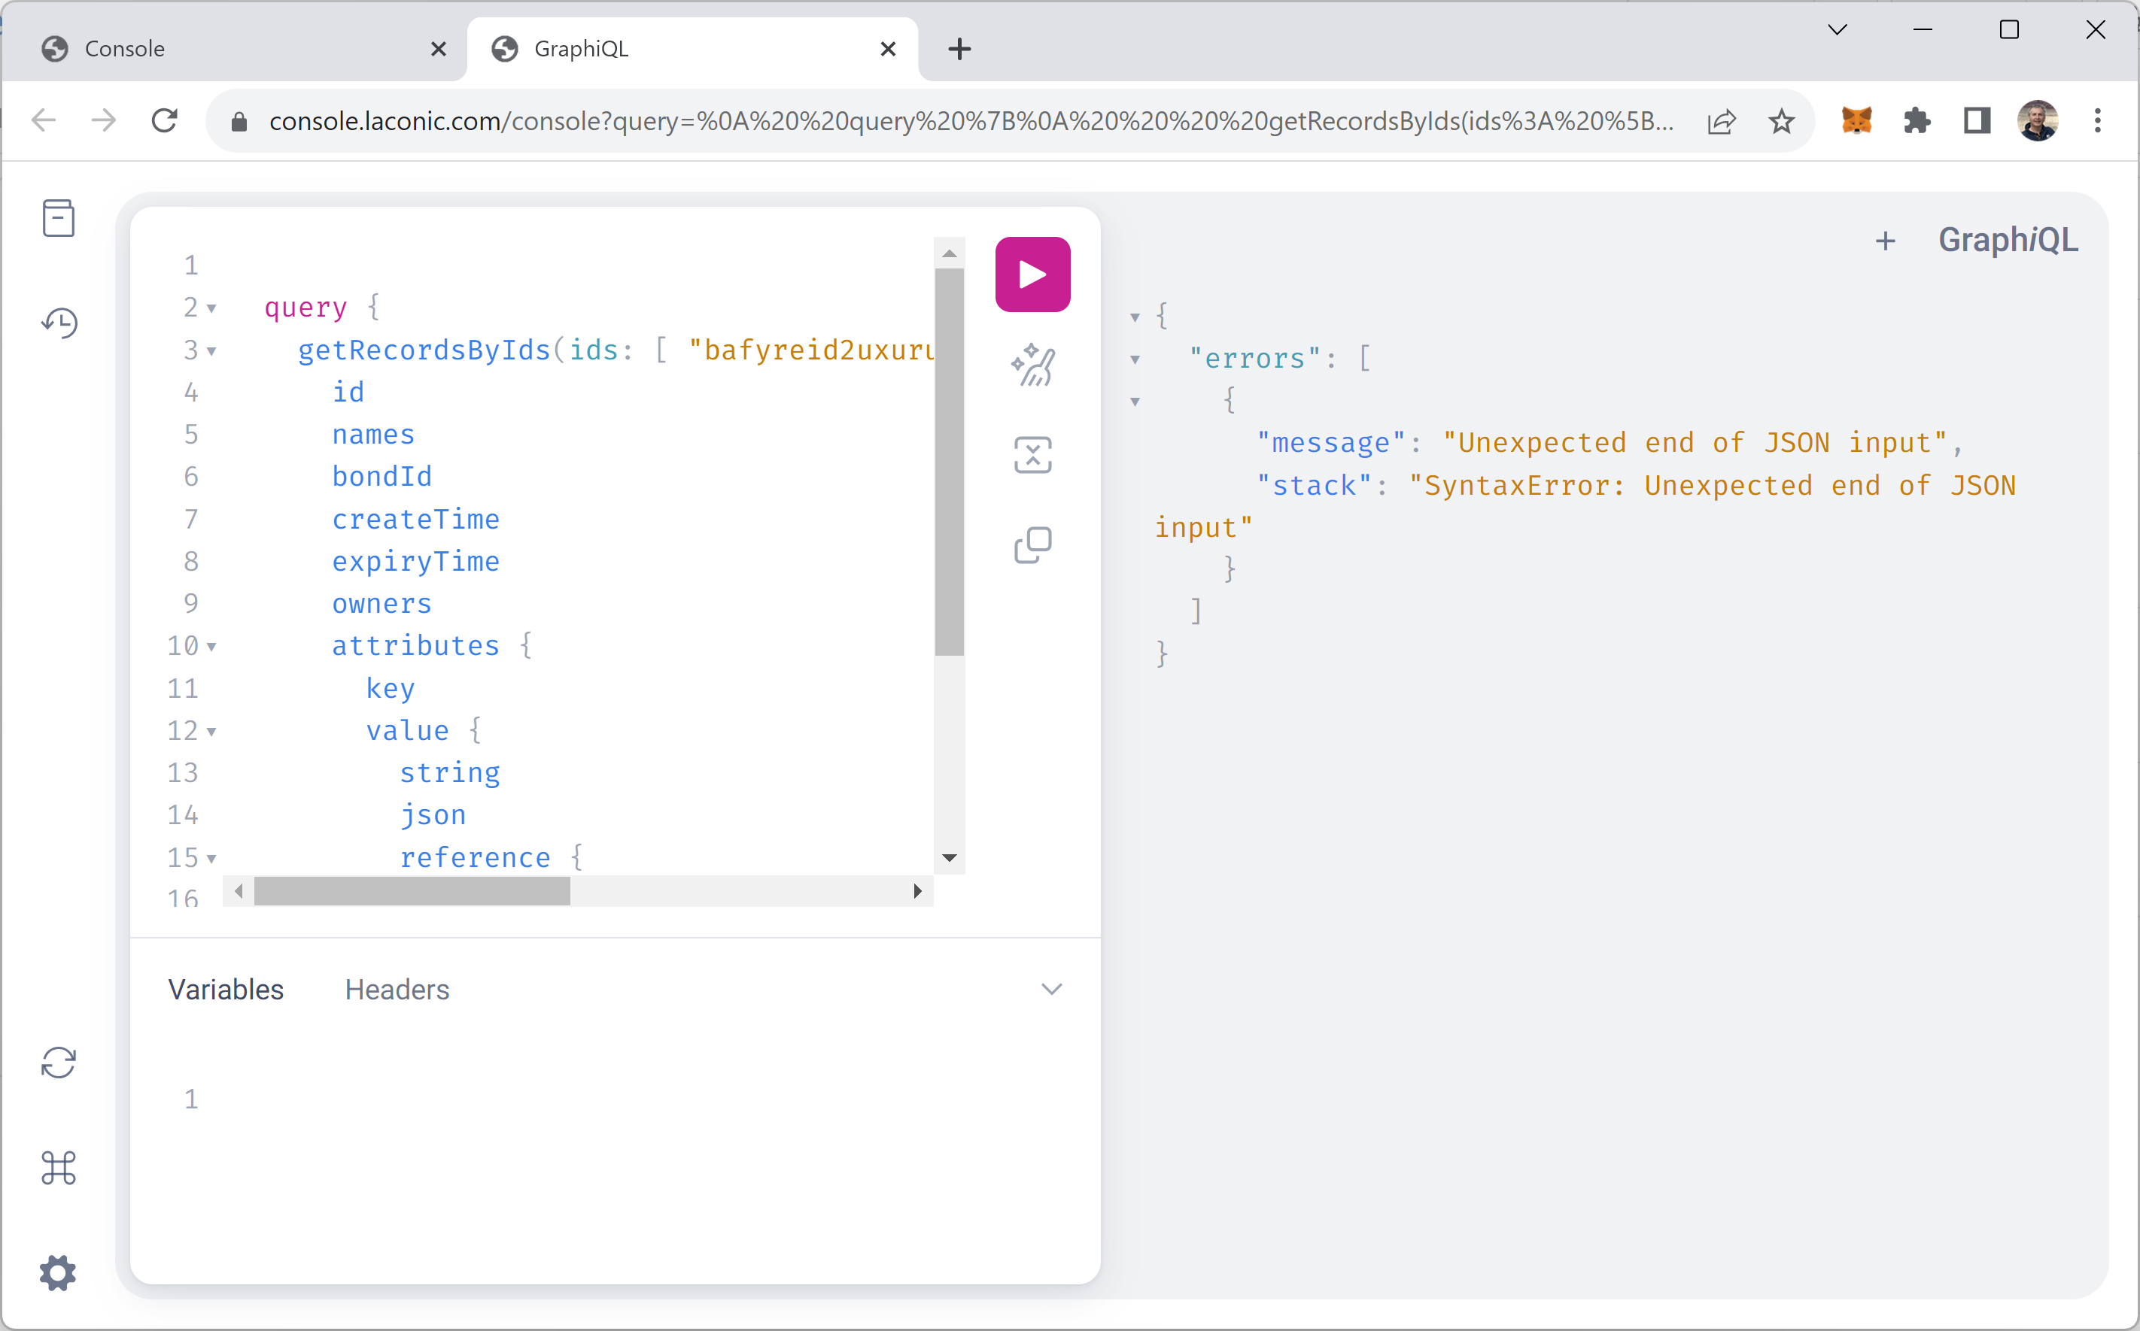Viewport: 2140px width, 1331px height.
Task: Show query history panel
Action: click(x=58, y=323)
